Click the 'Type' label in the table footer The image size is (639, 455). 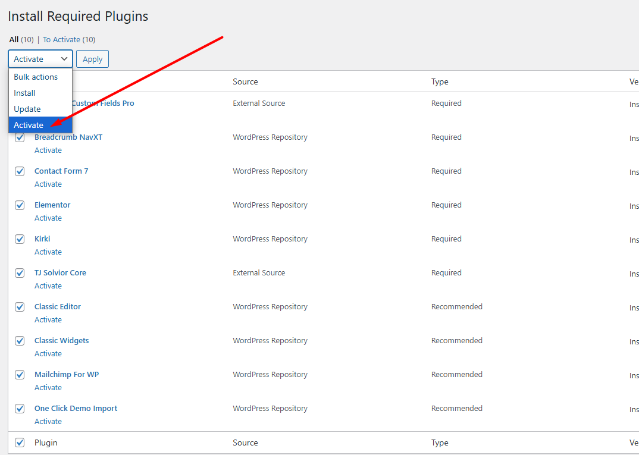tap(440, 443)
